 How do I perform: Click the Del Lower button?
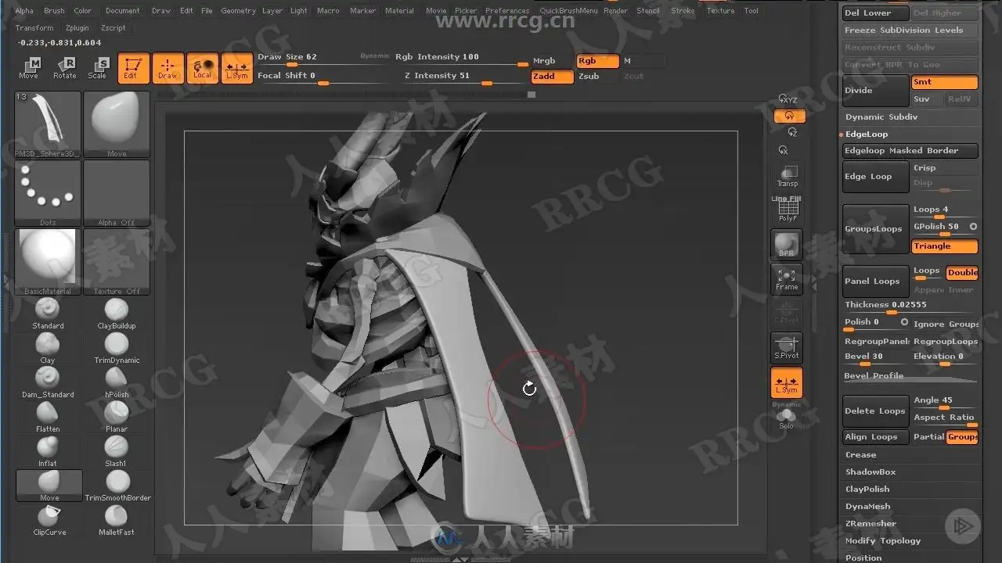pos(876,13)
